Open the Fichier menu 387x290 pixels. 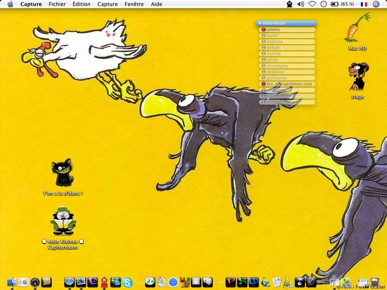coord(57,4)
